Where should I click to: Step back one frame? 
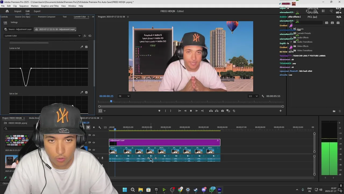point(185,111)
